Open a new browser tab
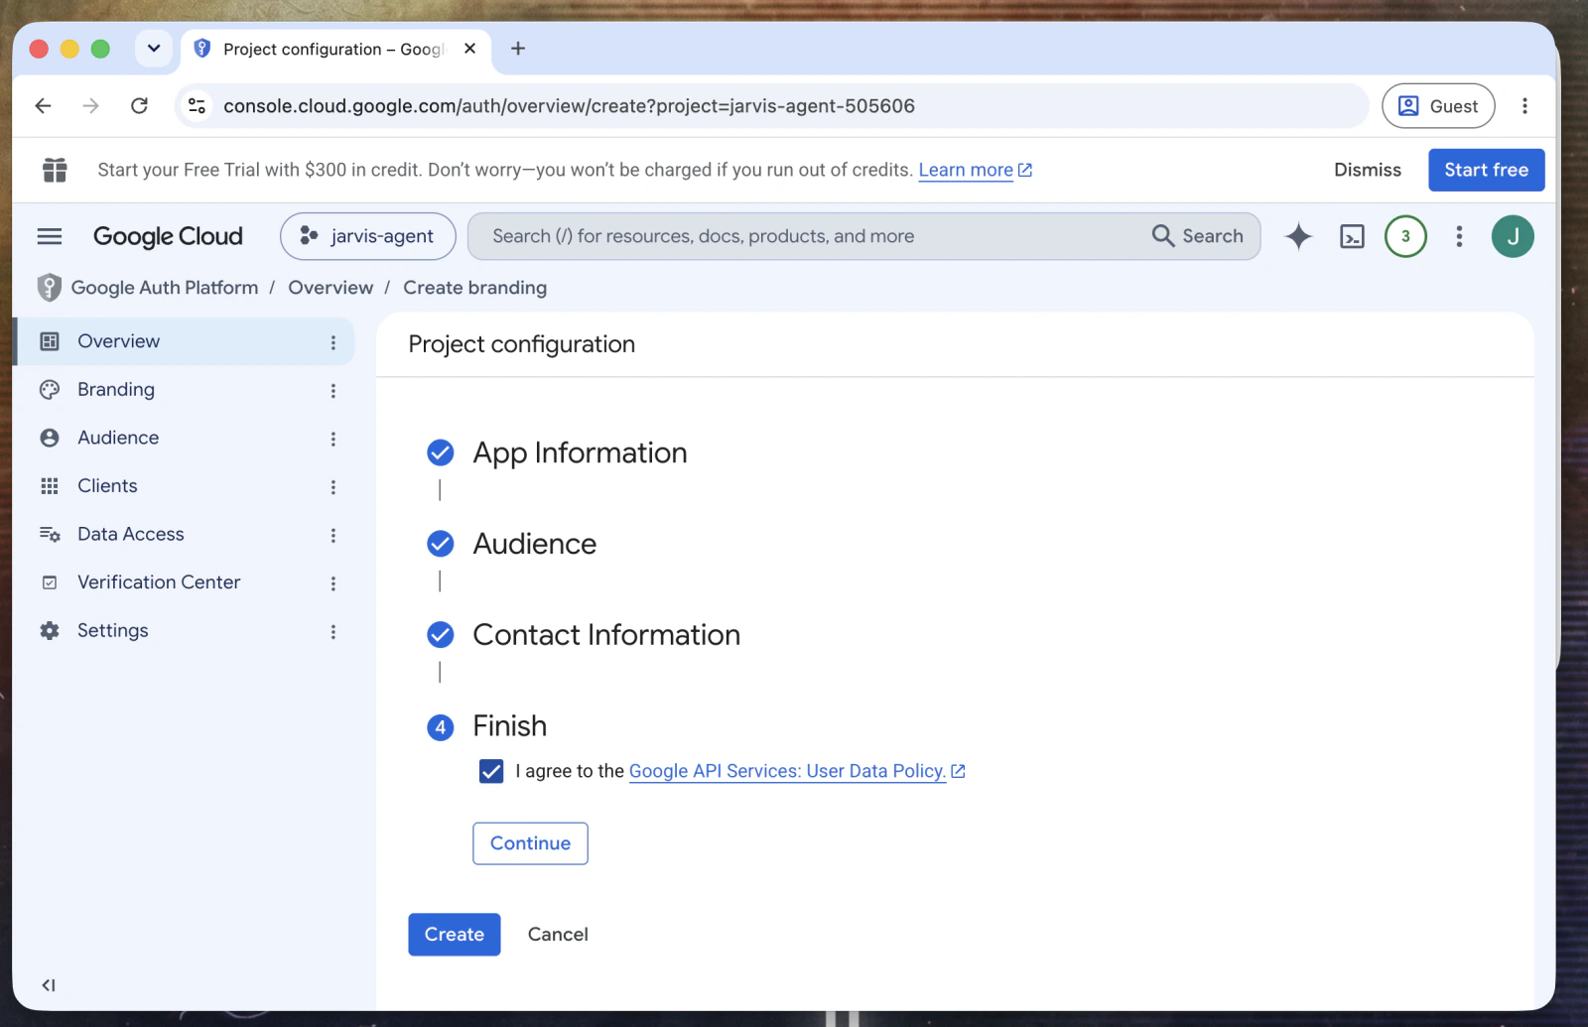 518,49
